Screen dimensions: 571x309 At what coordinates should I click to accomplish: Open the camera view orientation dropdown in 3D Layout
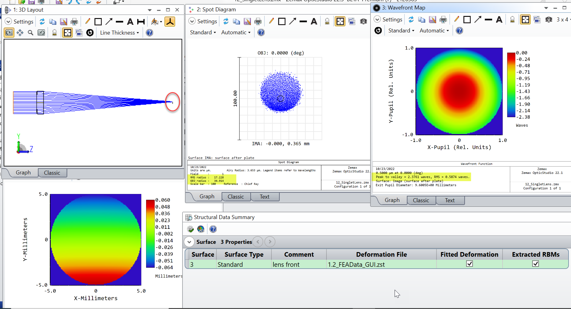pos(157,21)
